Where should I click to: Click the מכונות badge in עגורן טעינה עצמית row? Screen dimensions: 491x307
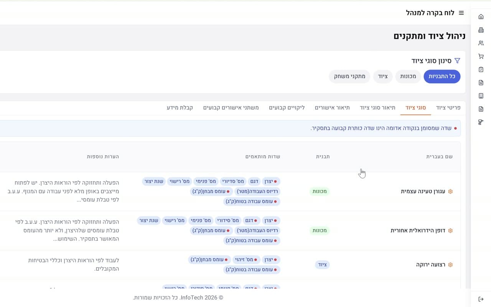click(x=320, y=191)
